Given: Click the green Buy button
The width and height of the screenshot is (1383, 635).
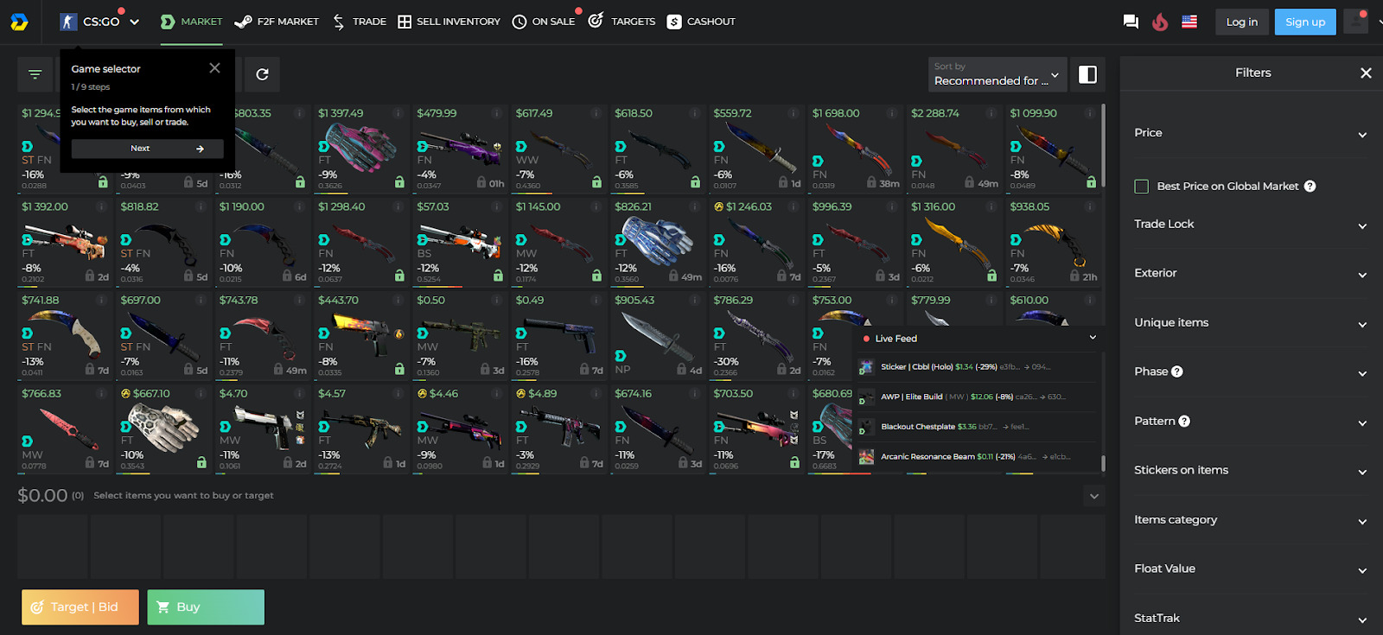Looking at the screenshot, I should 206,607.
